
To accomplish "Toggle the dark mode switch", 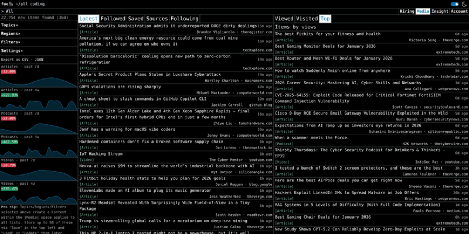I will pyautogui.click(x=455, y=4).
